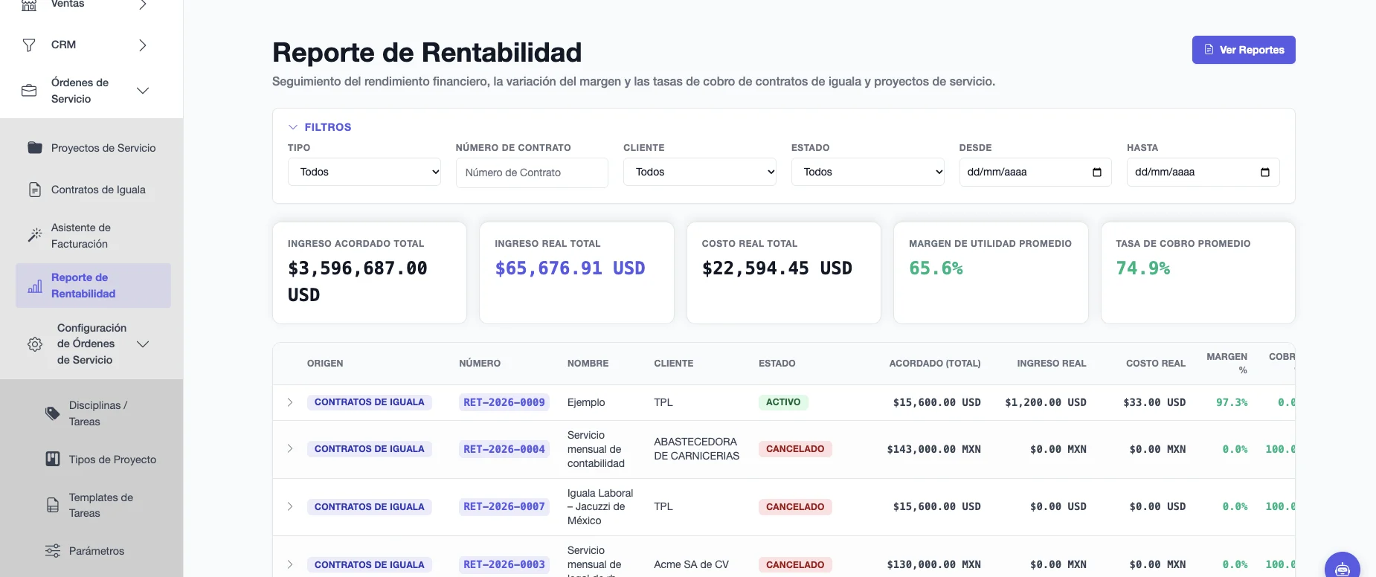Click the Parámetros sliders icon
This screenshot has width=1376, height=577.
point(53,551)
